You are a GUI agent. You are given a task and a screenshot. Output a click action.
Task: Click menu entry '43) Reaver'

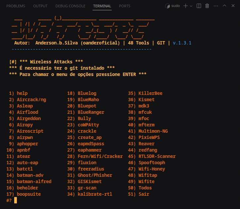click(141, 144)
